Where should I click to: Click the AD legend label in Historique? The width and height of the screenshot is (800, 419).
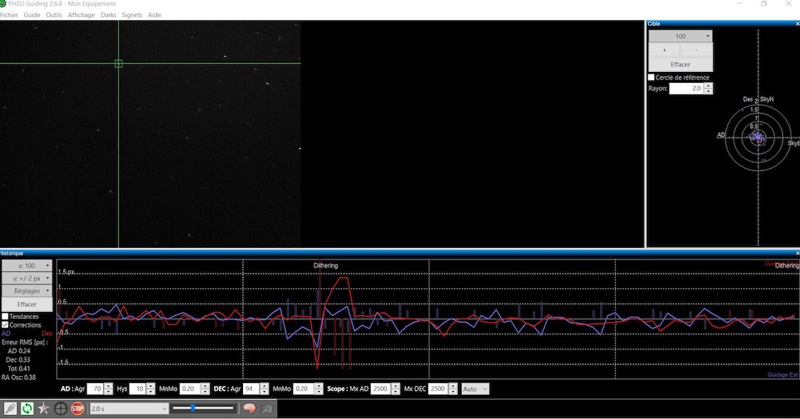coord(5,333)
